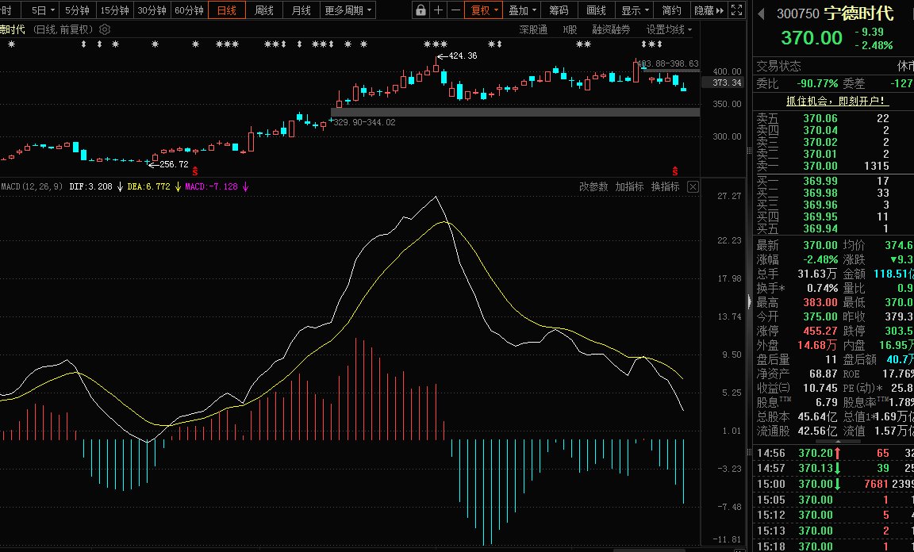Switch to the 15分钟 period tab

pyautogui.click(x=115, y=10)
